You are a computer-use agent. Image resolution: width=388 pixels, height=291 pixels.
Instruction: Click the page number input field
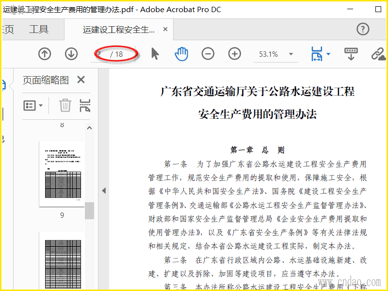point(100,54)
